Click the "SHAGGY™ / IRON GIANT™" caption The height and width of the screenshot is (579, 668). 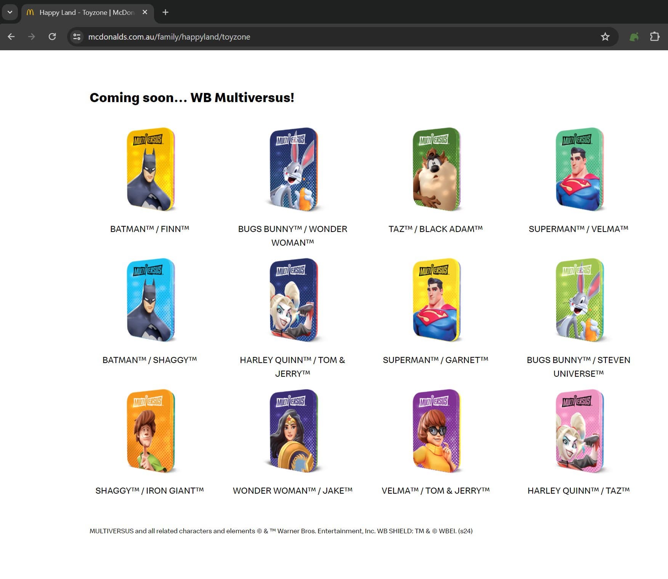pos(150,491)
